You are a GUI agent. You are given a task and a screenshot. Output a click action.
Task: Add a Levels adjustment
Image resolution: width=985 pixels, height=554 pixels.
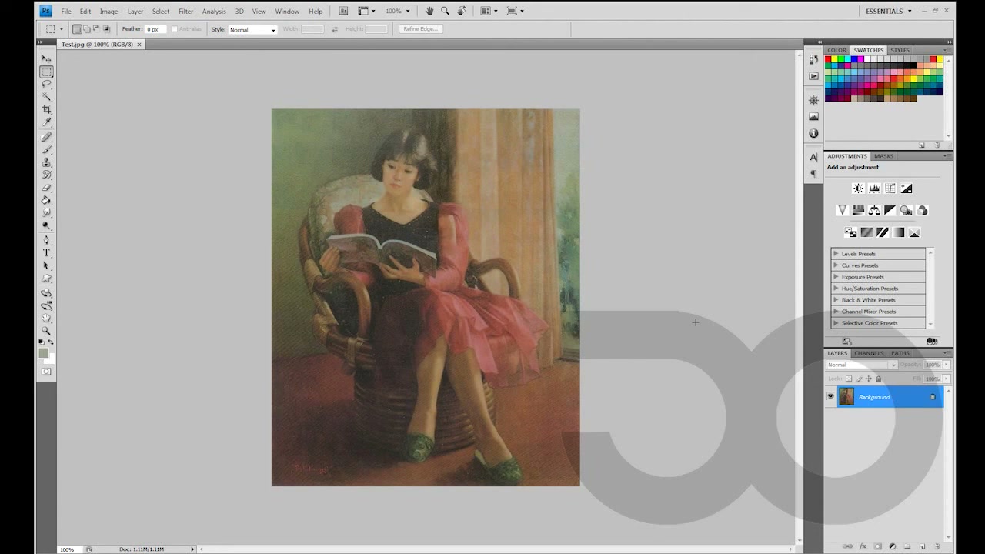[x=874, y=189]
